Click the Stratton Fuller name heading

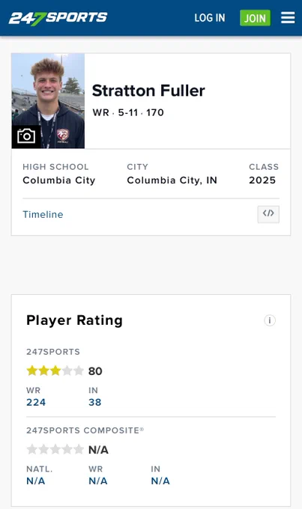click(x=148, y=91)
